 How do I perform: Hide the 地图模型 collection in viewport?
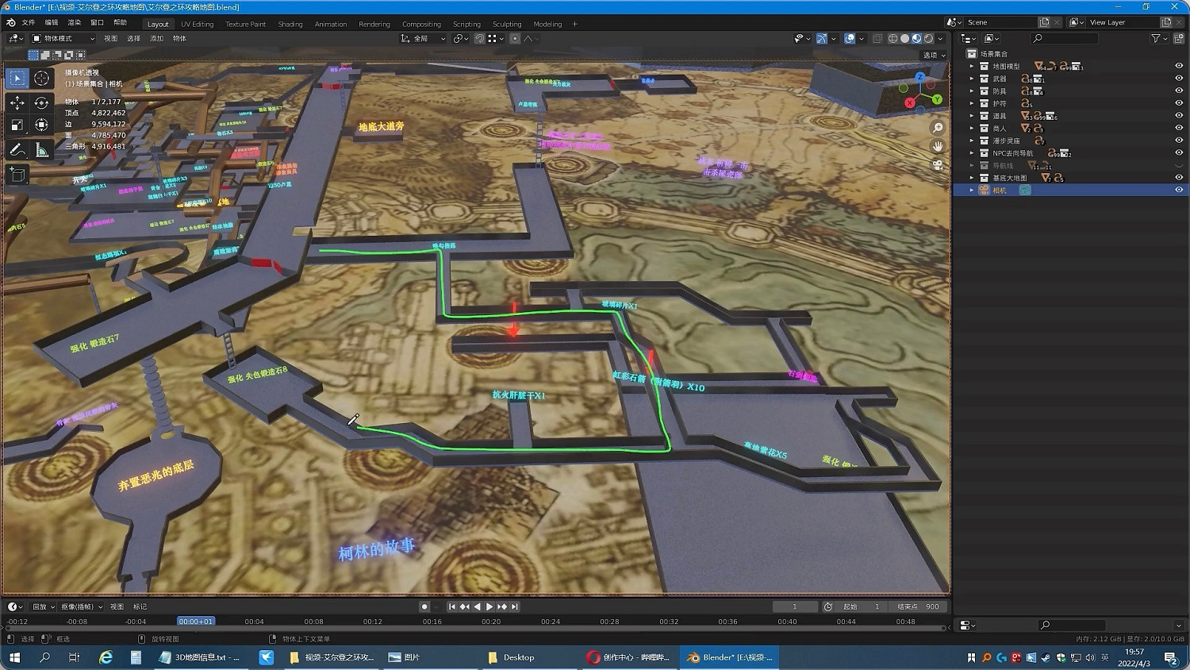coord(1178,67)
